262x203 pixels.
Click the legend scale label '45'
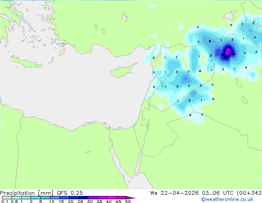(x=118, y=201)
